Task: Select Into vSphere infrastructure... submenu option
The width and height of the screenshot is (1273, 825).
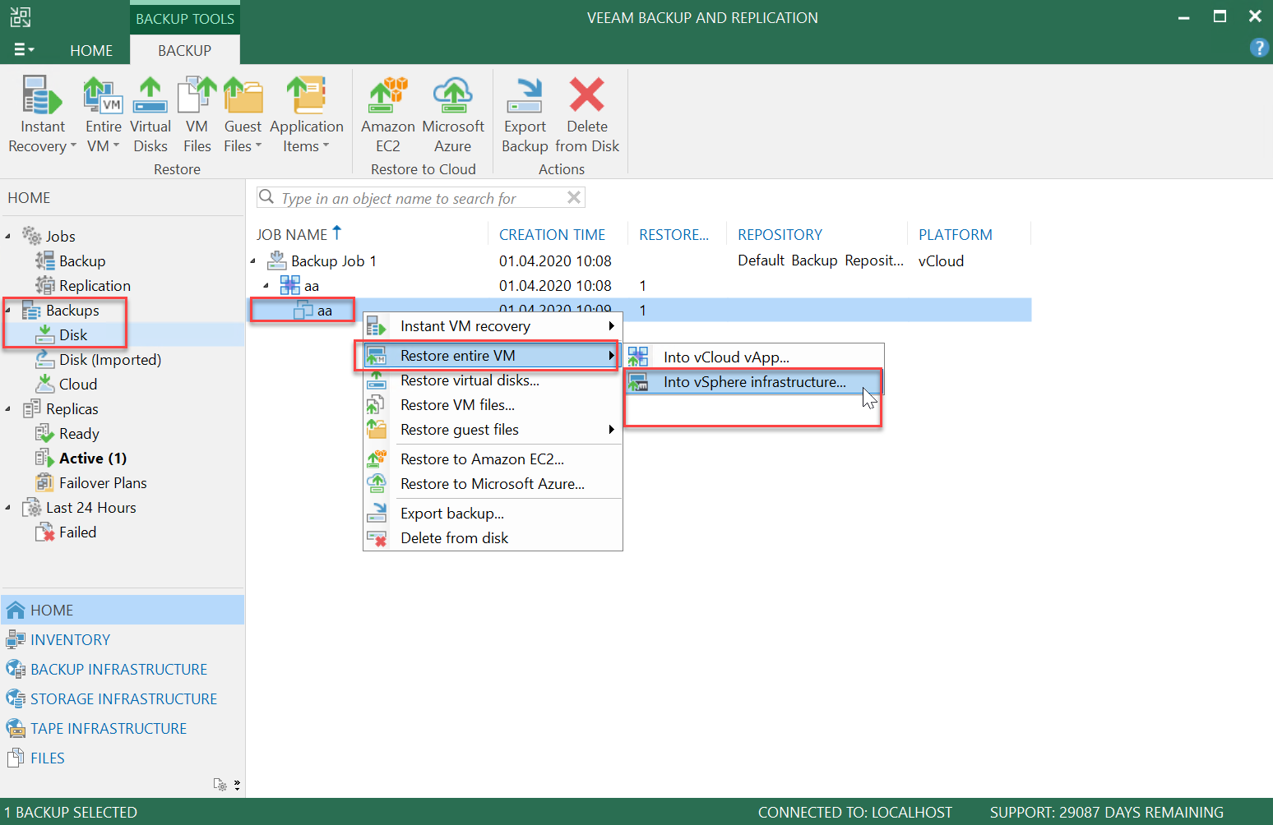Action: tap(754, 382)
